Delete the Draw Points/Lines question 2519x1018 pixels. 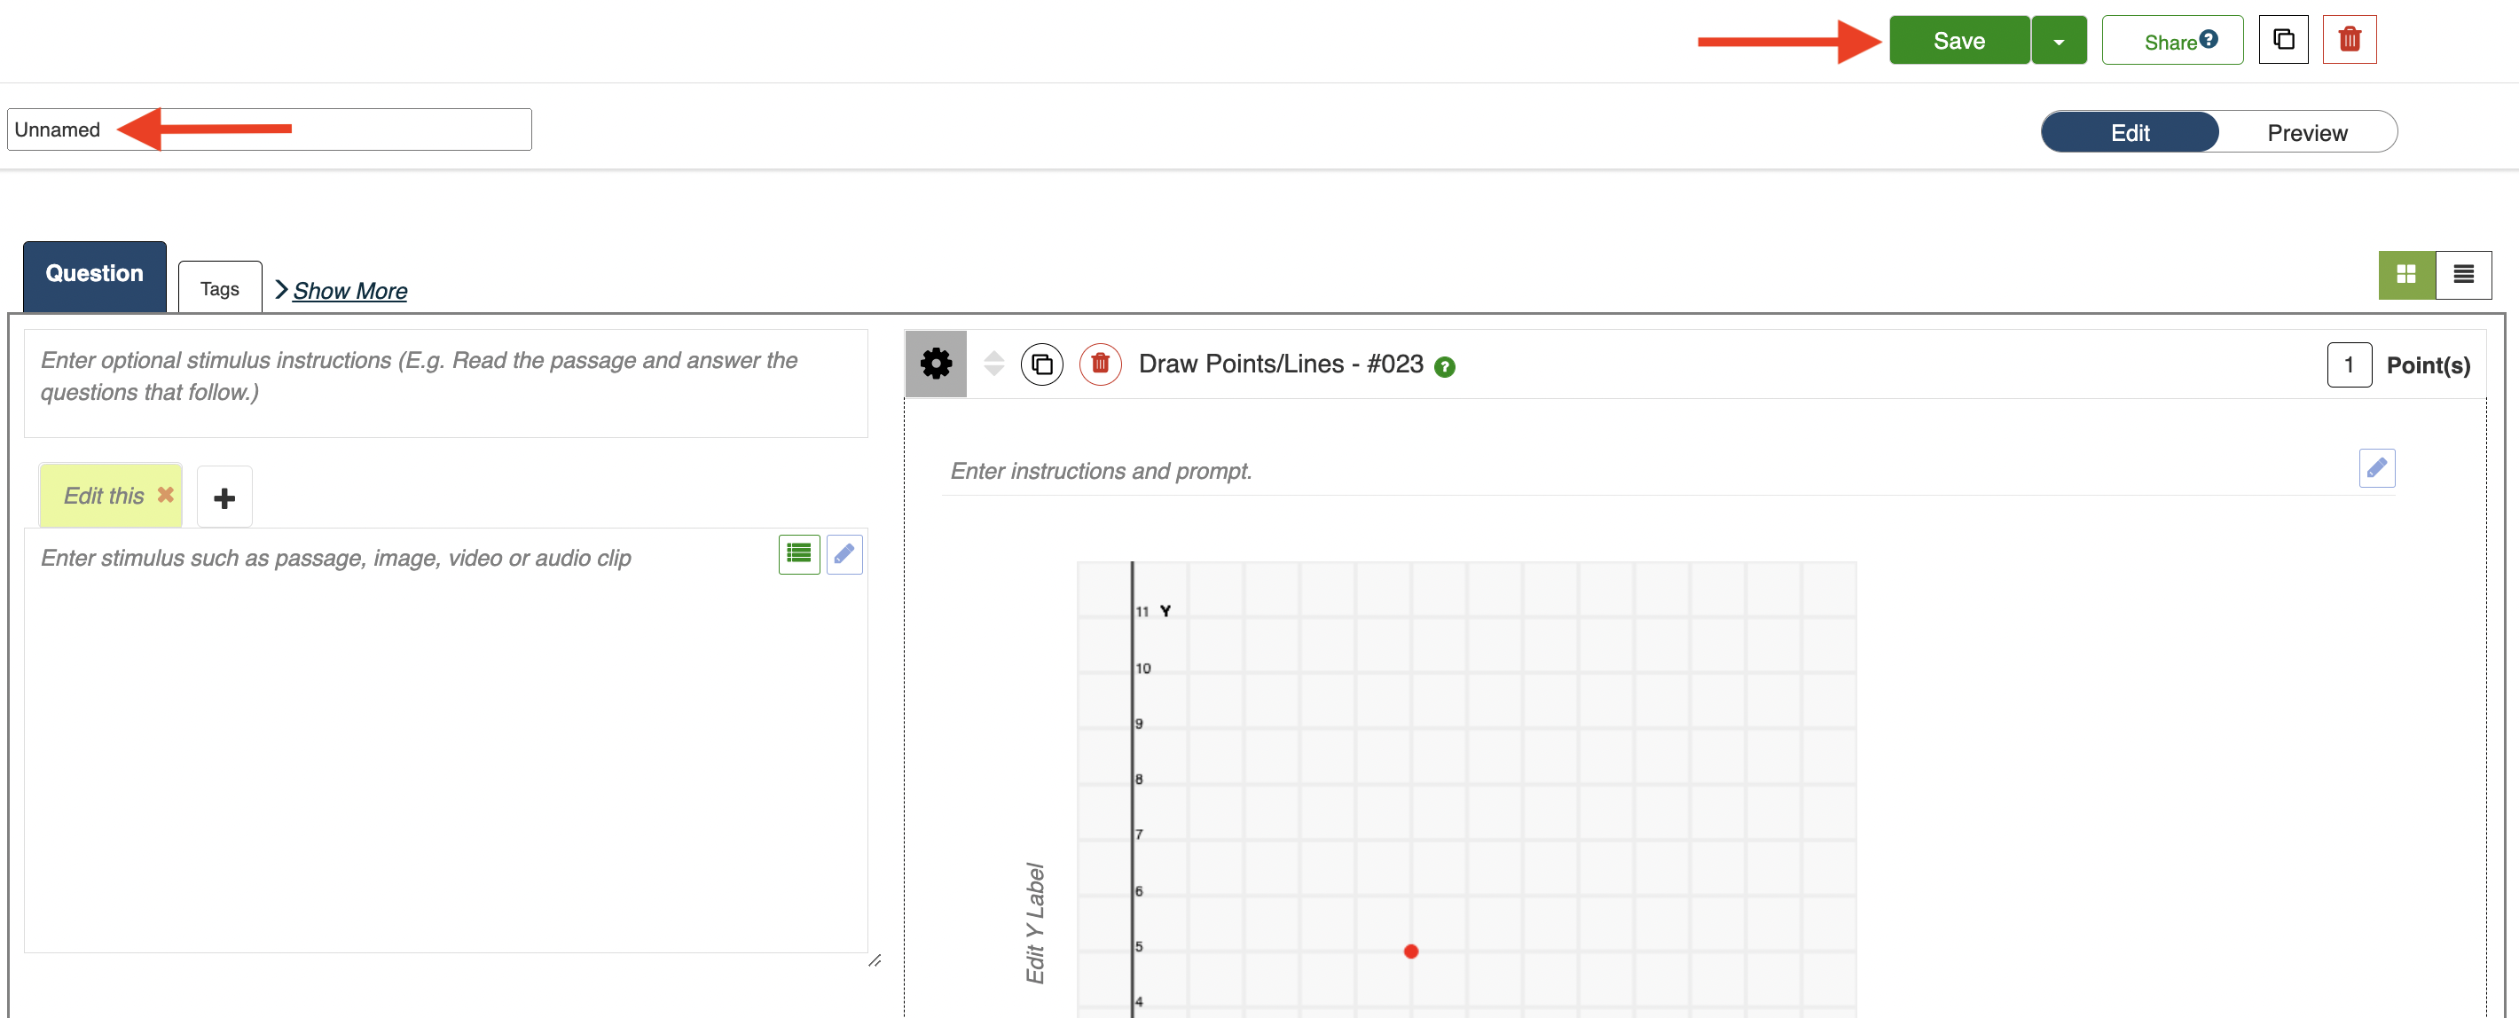pos(1100,364)
